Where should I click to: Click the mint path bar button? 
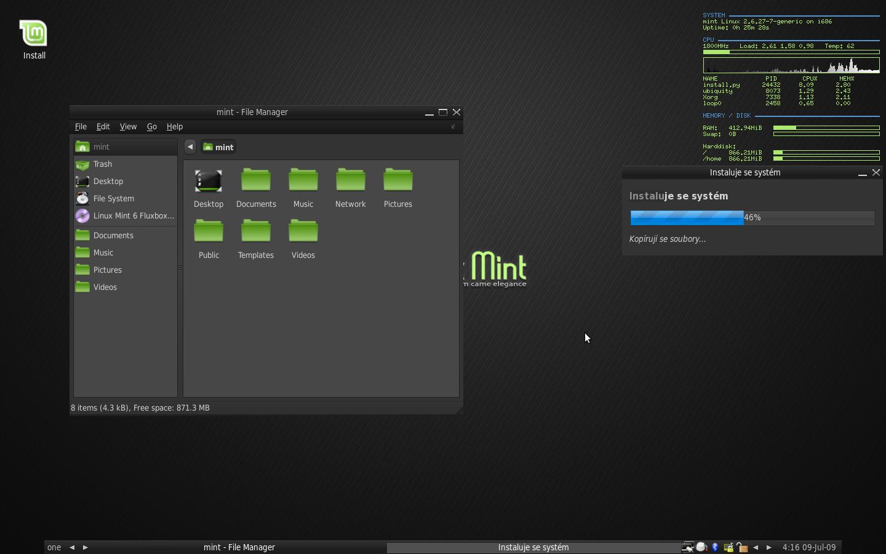218,147
